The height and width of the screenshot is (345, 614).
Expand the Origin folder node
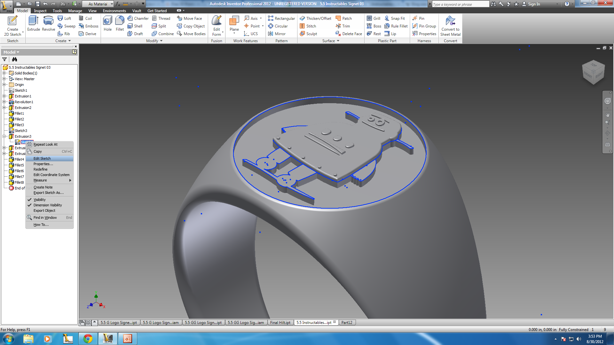tap(4, 85)
